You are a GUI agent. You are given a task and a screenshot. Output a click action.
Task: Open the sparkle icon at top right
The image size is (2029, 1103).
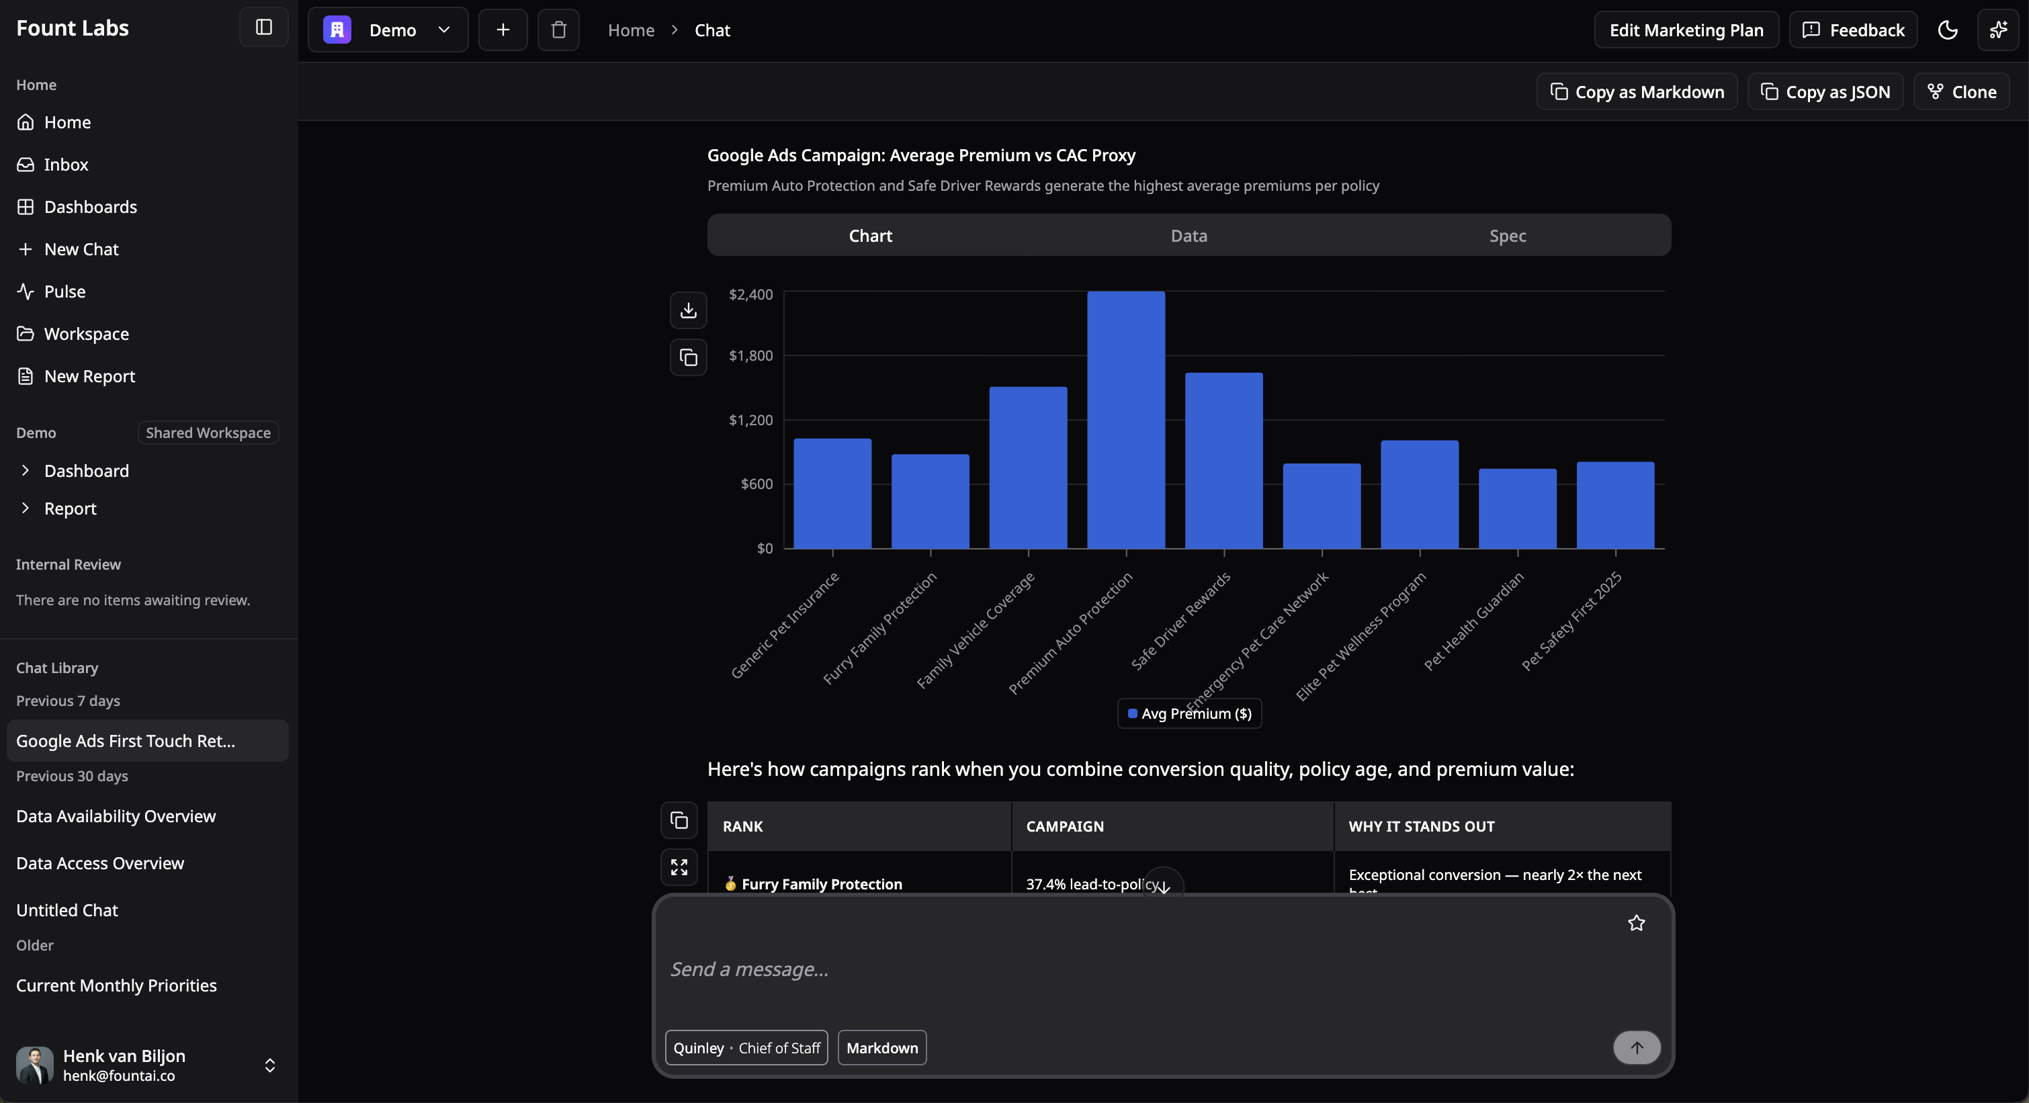coord(1999,30)
